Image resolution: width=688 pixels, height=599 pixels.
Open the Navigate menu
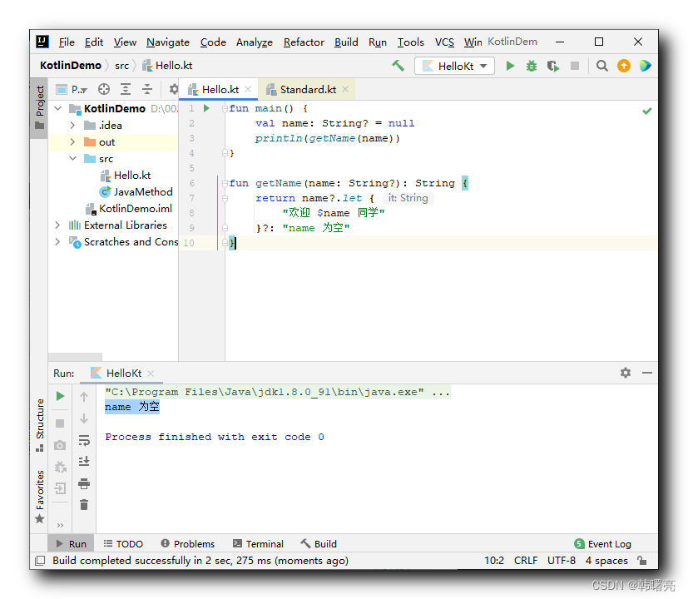[x=168, y=42]
